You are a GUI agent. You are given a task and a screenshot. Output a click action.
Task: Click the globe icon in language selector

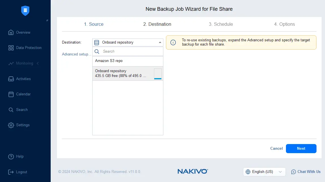click(248, 172)
